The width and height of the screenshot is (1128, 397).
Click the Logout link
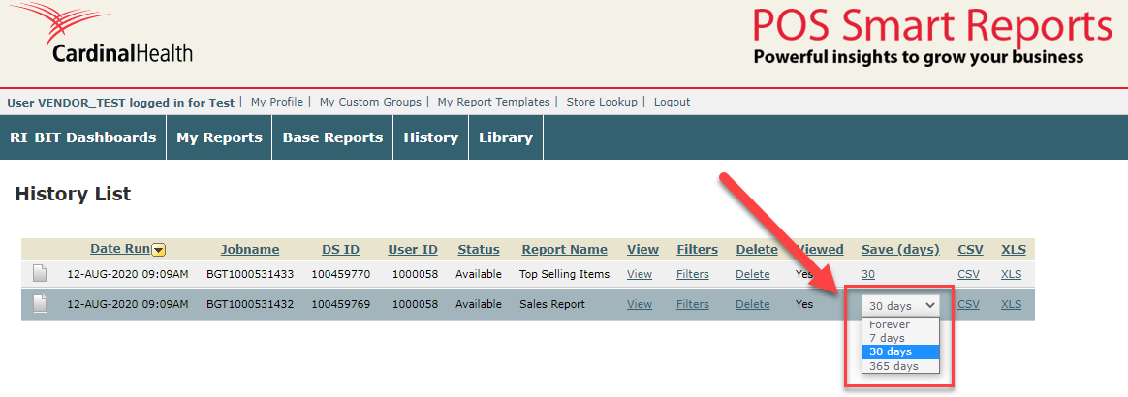pyautogui.click(x=672, y=102)
